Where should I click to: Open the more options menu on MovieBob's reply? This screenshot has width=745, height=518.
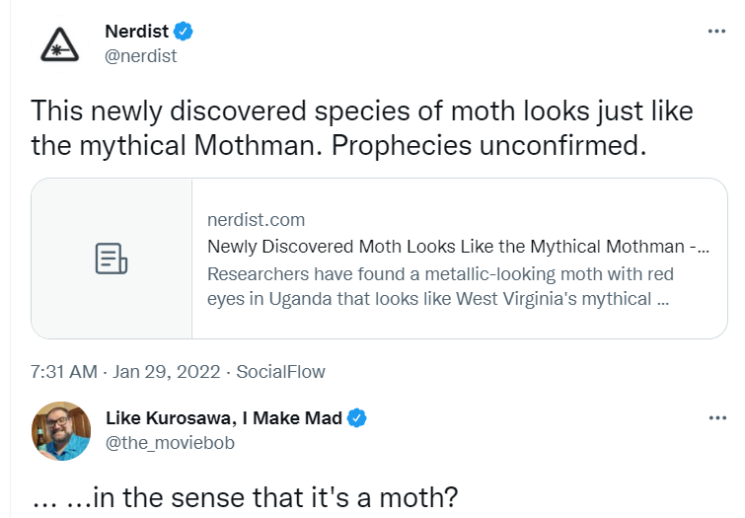tap(717, 418)
